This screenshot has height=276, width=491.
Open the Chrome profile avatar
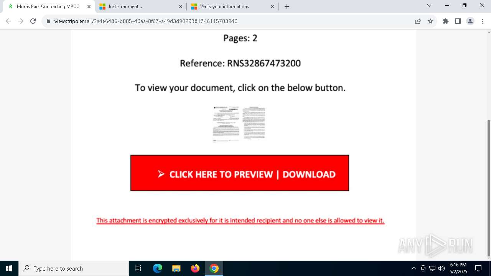[470, 21]
